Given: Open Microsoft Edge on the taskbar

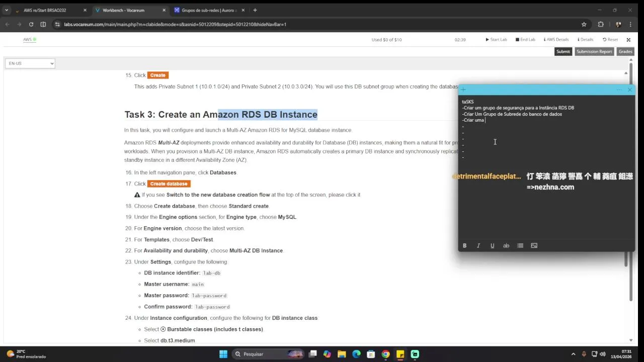Looking at the screenshot, I should click(356, 354).
